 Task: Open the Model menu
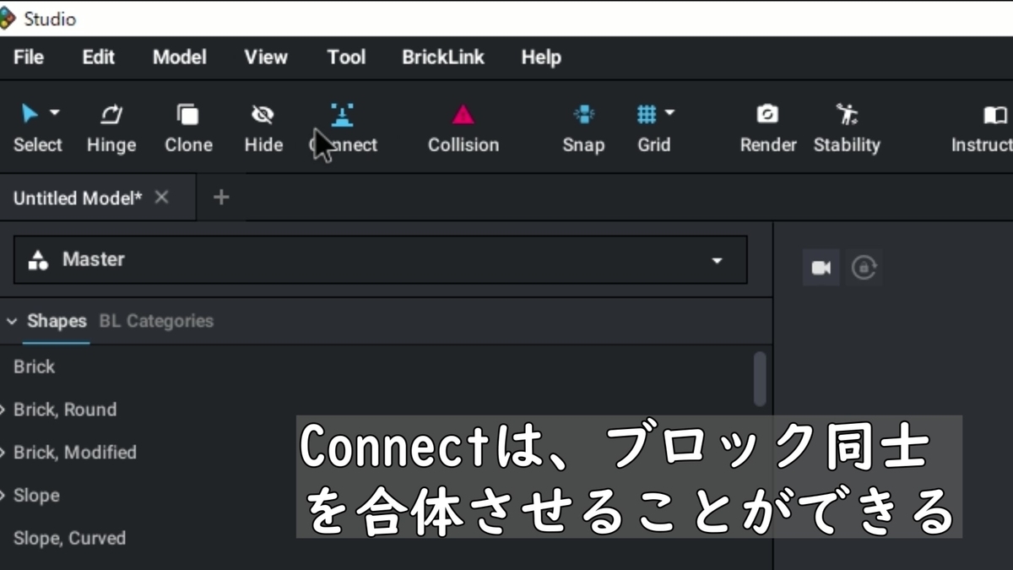(x=179, y=57)
